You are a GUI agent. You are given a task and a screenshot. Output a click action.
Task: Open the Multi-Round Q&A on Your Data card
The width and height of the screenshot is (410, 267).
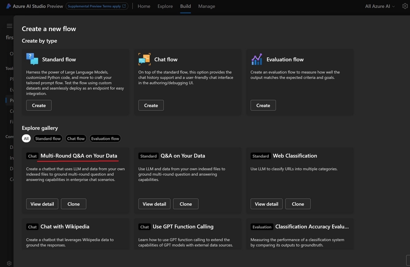(x=78, y=156)
